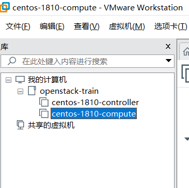Close the 库 library panel
Image resolution: width=189 pixels, height=188 pixels.
pyautogui.click(x=168, y=47)
